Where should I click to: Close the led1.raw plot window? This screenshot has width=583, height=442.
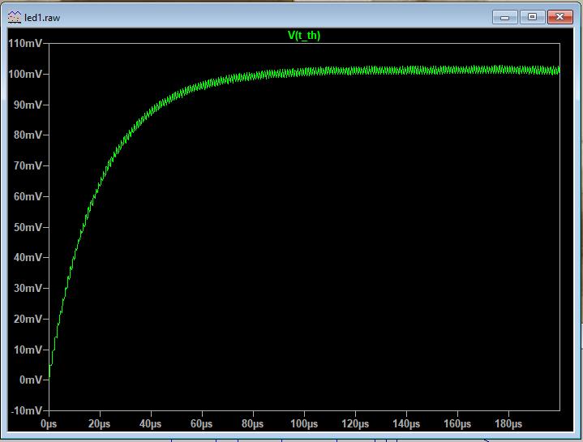coord(560,17)
